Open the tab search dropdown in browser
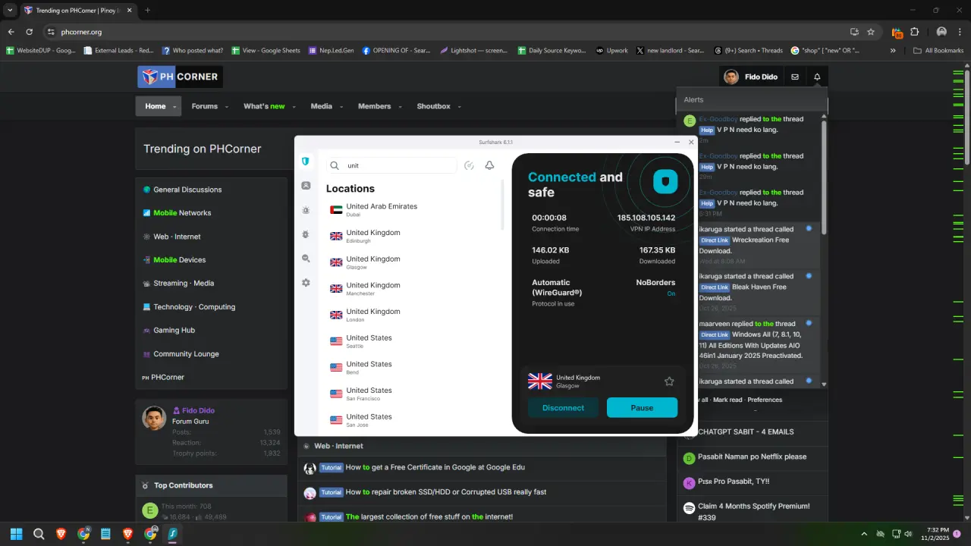Image resolution: width=971 pixels, height=546 pixels. point(10,11)
